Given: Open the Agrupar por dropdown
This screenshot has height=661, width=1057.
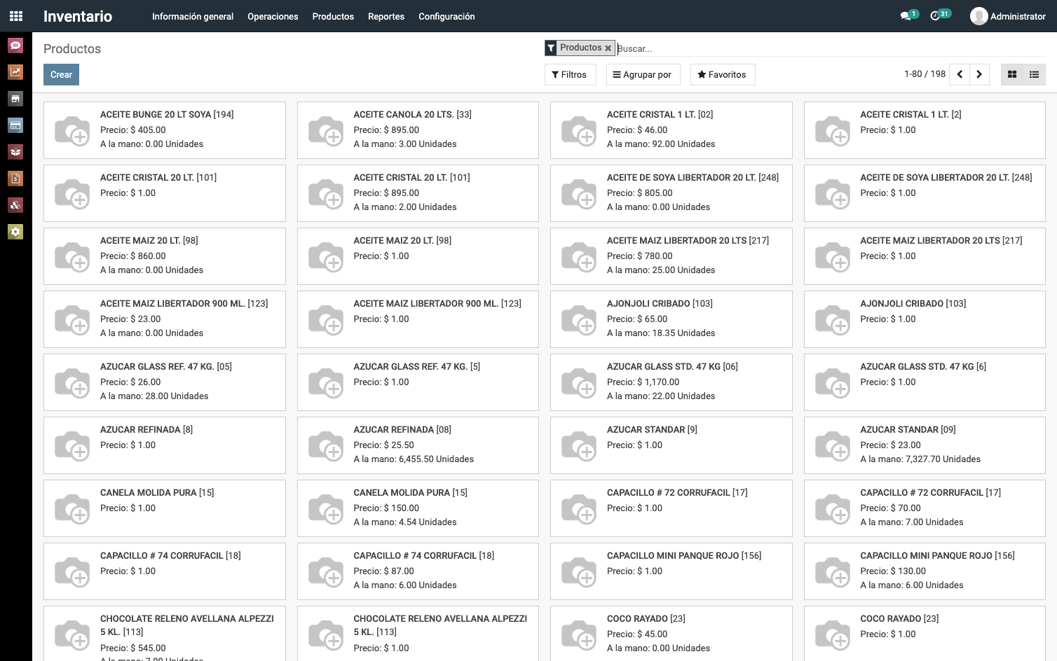Looking at the screenshot, I should [643, 75].
